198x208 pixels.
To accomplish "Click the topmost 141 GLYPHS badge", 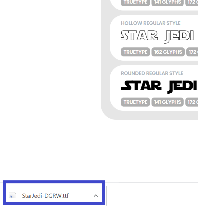I will pos(167,2).
